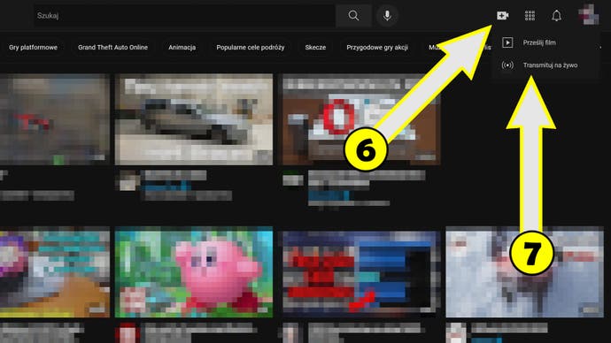Image resolution: width=611 pixels, height=343 pixels.
Task: Click the upload video play icon
Action: (507, 42)
